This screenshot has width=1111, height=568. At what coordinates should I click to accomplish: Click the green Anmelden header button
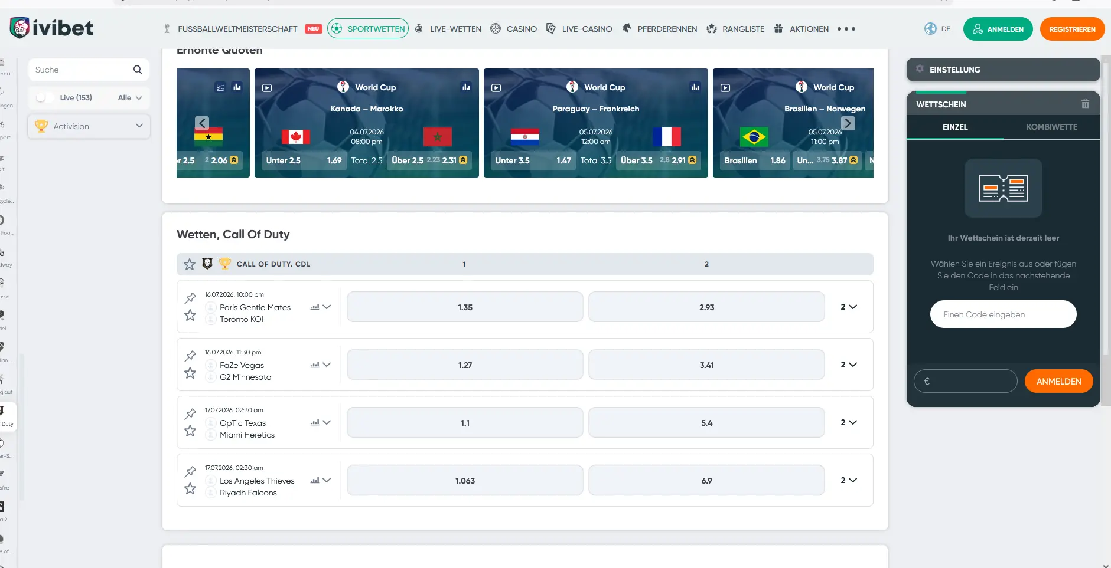(x=998, y=29)
